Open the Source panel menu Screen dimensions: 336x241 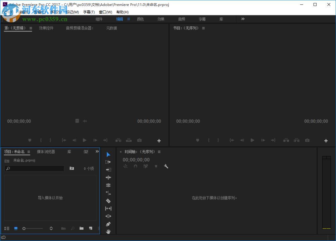tap(31, 28)
